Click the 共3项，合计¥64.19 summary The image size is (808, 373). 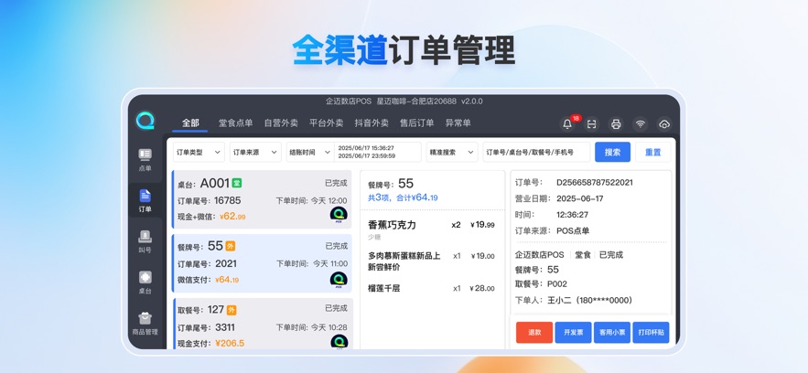(403, 197)
